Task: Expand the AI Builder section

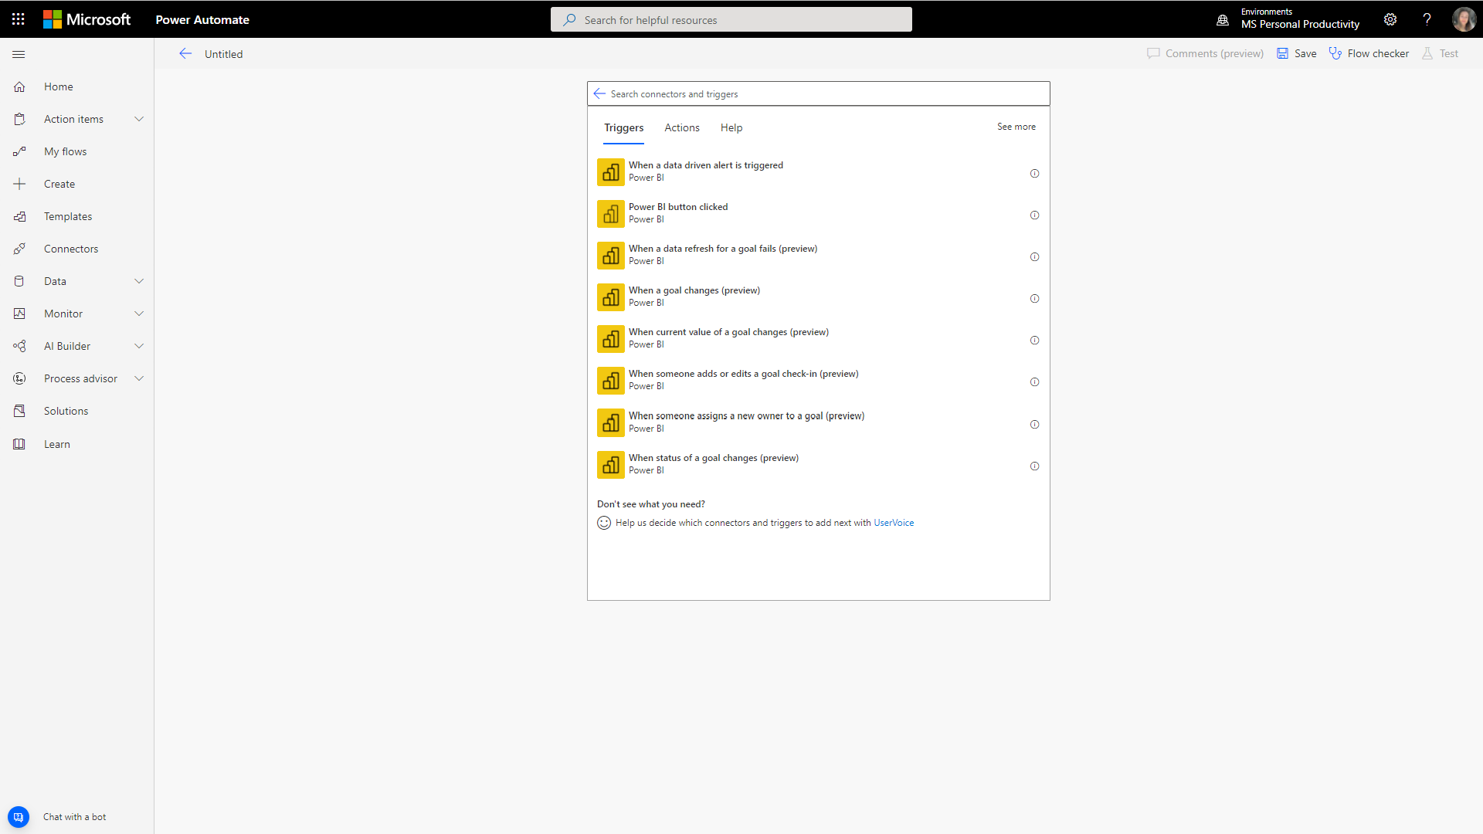Action: pos(140,345)
